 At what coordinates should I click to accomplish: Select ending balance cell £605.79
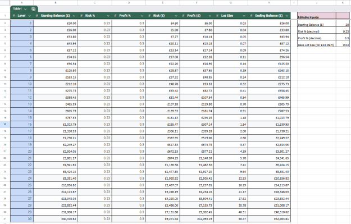(270, 104)
